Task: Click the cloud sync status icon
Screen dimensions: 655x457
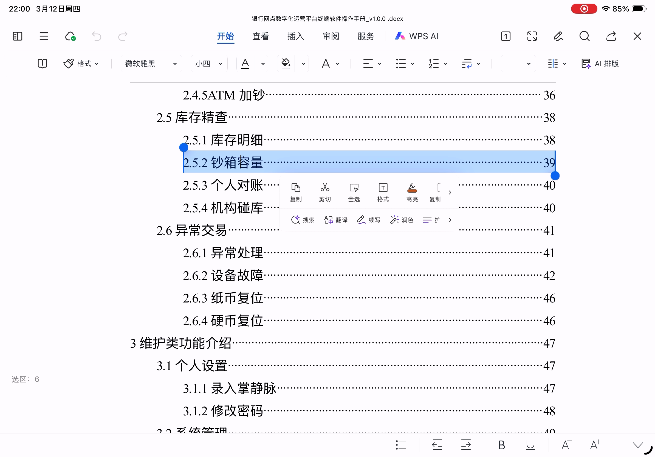Action: coord(70,36)
